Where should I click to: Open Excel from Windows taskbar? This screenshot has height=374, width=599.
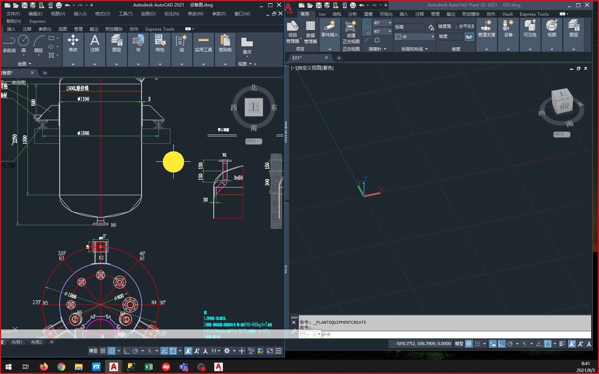tap(149, 367)
